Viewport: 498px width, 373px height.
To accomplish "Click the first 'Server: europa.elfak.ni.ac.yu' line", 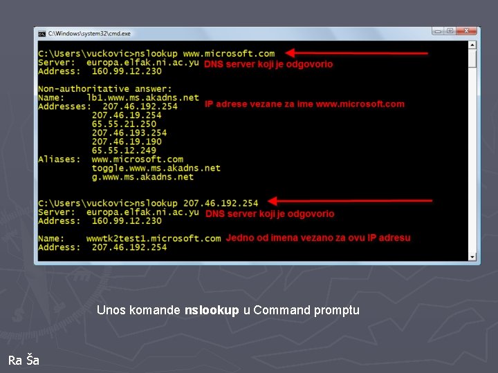I will pos(118,62).
